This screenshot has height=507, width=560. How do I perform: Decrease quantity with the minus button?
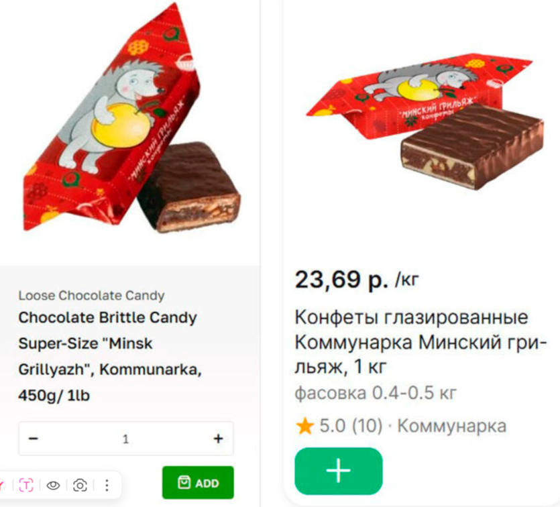[x=34, y=439]
